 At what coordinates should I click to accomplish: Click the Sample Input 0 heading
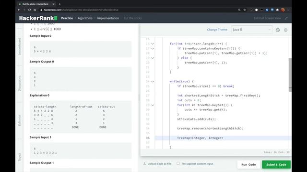(40, 36)
